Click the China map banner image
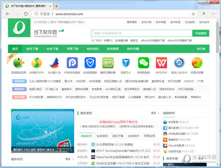Screen dimensions: 221x168 click(x=43, y=131)
